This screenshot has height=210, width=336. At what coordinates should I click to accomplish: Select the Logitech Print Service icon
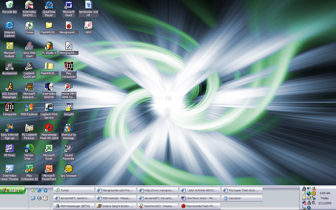(x=49, y=111)
